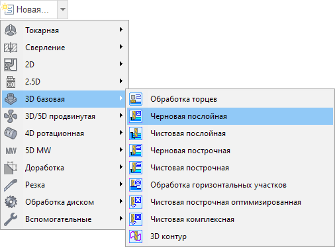Open the Сверление menu item
Viewport: 335px width, 247px height.
64,48
